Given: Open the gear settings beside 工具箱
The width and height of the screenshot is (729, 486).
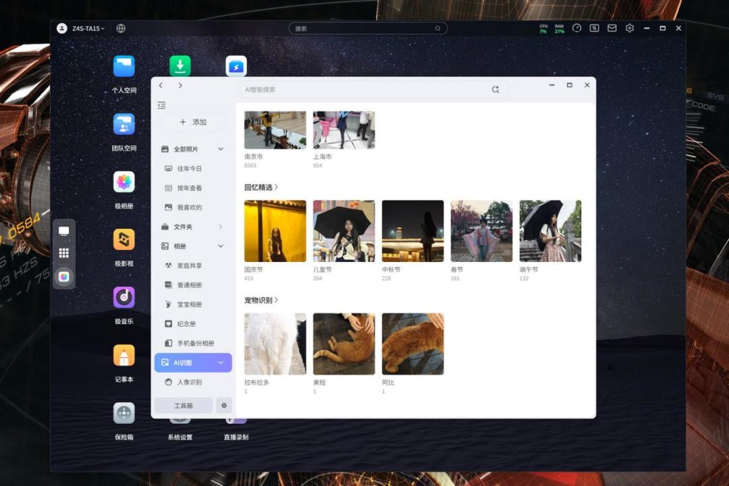Looking at the screenshot, I should [x=224, y=406].
